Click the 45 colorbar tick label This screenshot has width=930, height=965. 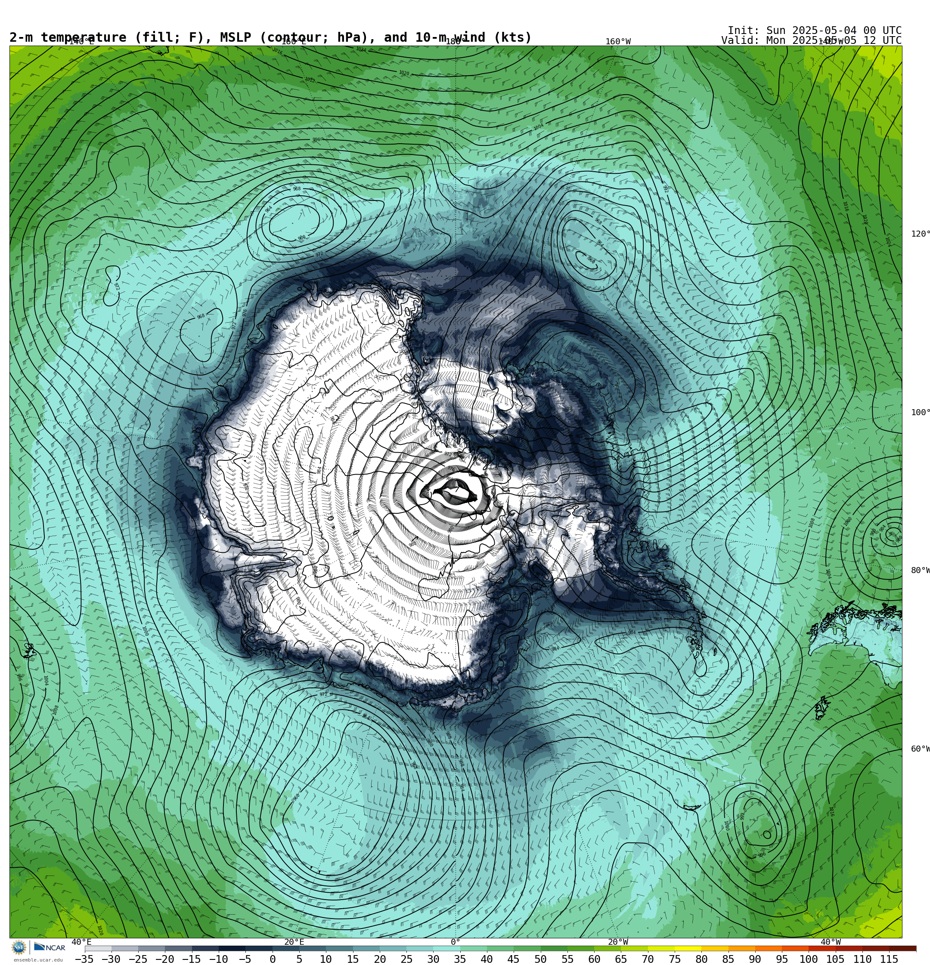click(x=514, y=959)
